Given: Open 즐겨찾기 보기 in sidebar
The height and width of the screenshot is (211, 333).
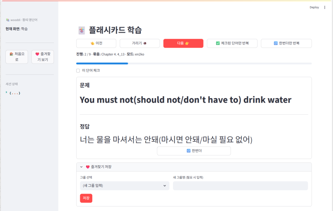Looking at the screenshot, I should 43,57.
